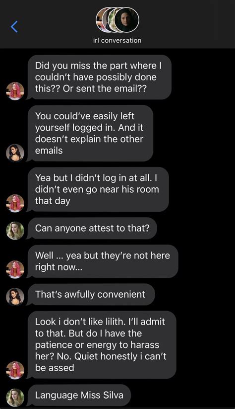
Task: Select the 'That's awfully convenient' bubble
Action: (x=91, y=295)
